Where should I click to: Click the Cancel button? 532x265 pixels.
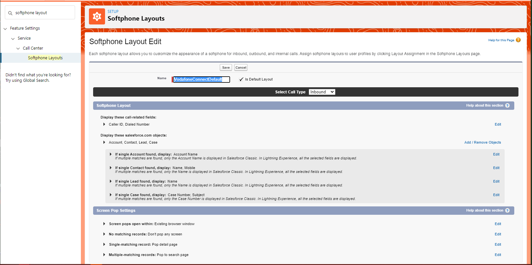click(x=241, y=68)
